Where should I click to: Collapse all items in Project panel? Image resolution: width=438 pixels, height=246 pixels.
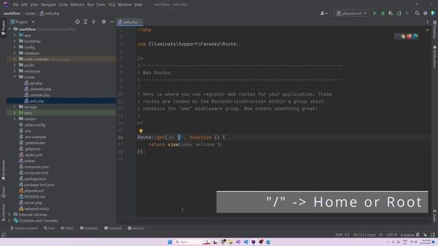pos(94,22)
